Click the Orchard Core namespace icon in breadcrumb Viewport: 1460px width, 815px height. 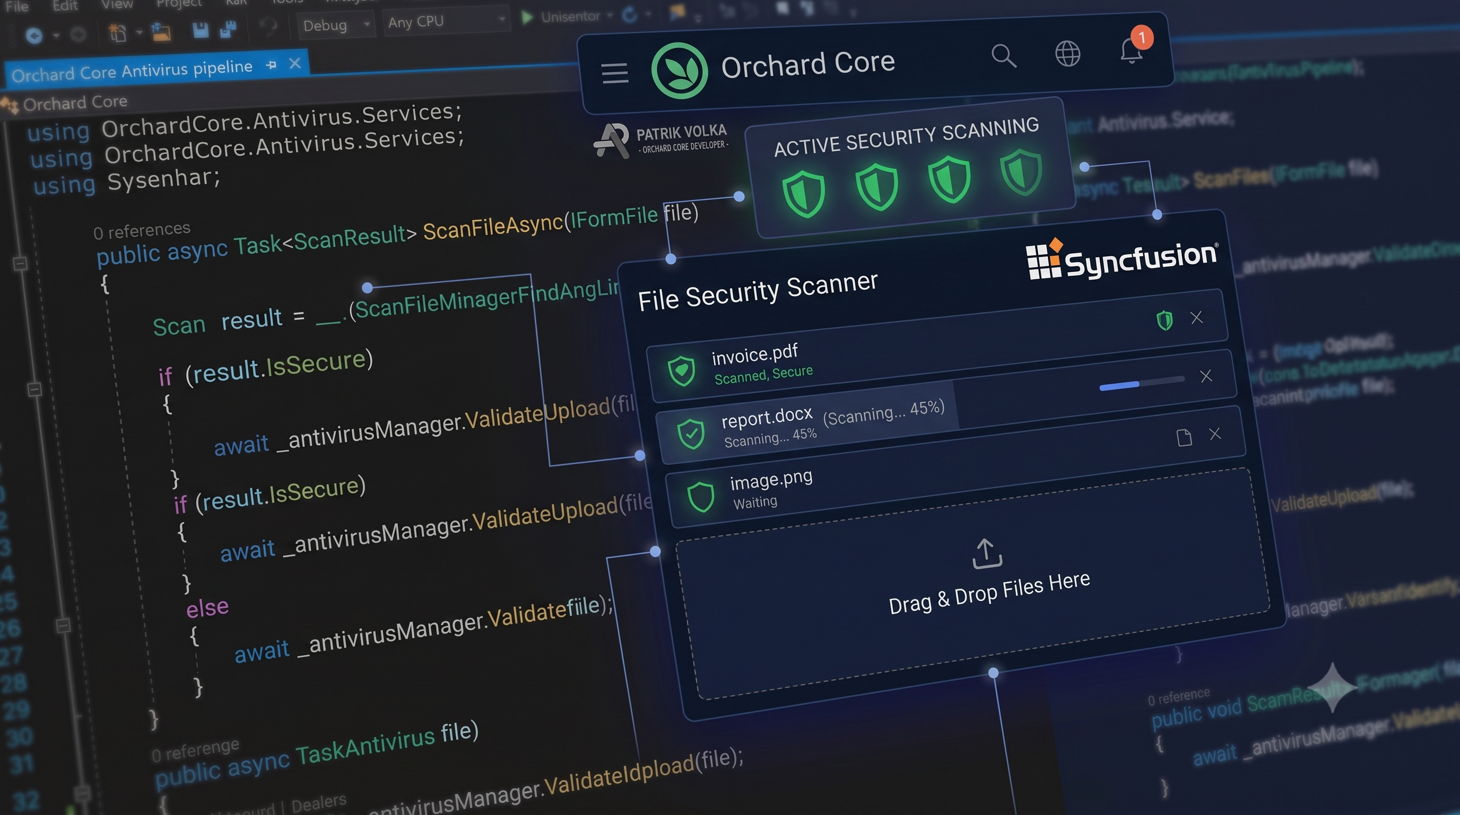(10, 106)
